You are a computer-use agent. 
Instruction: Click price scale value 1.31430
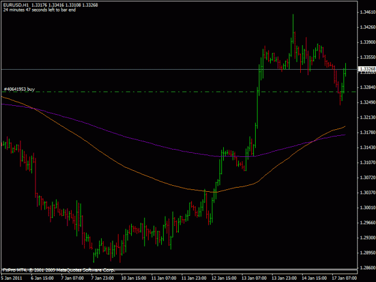coord(368,147)
